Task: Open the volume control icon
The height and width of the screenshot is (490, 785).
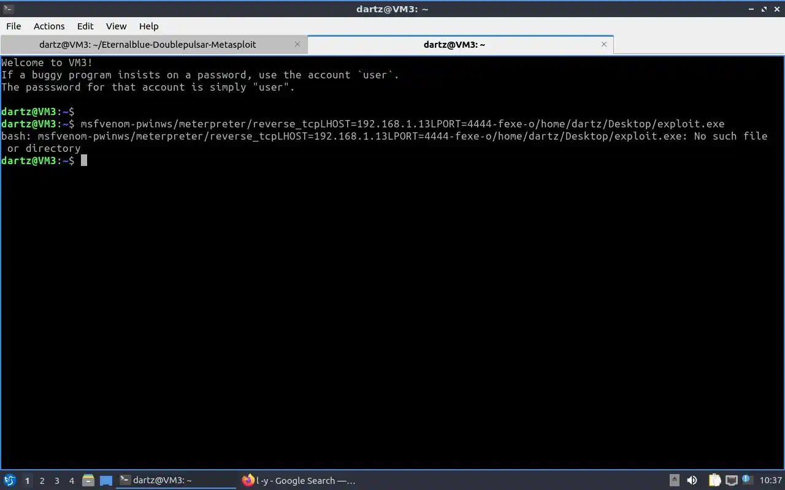Action: [x=692, y=480]
